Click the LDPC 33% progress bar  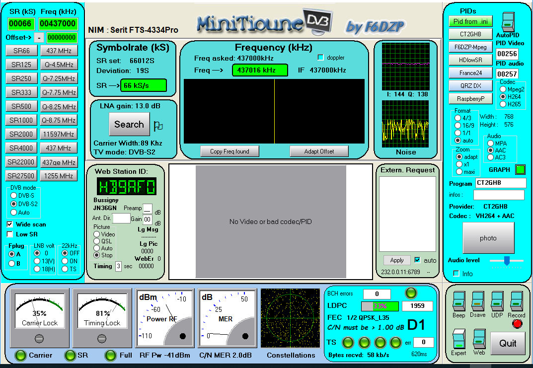(380, 306)
